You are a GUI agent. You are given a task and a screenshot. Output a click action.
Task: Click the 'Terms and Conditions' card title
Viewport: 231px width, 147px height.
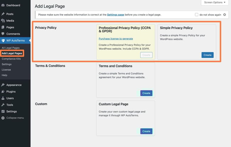coord(116,66)
